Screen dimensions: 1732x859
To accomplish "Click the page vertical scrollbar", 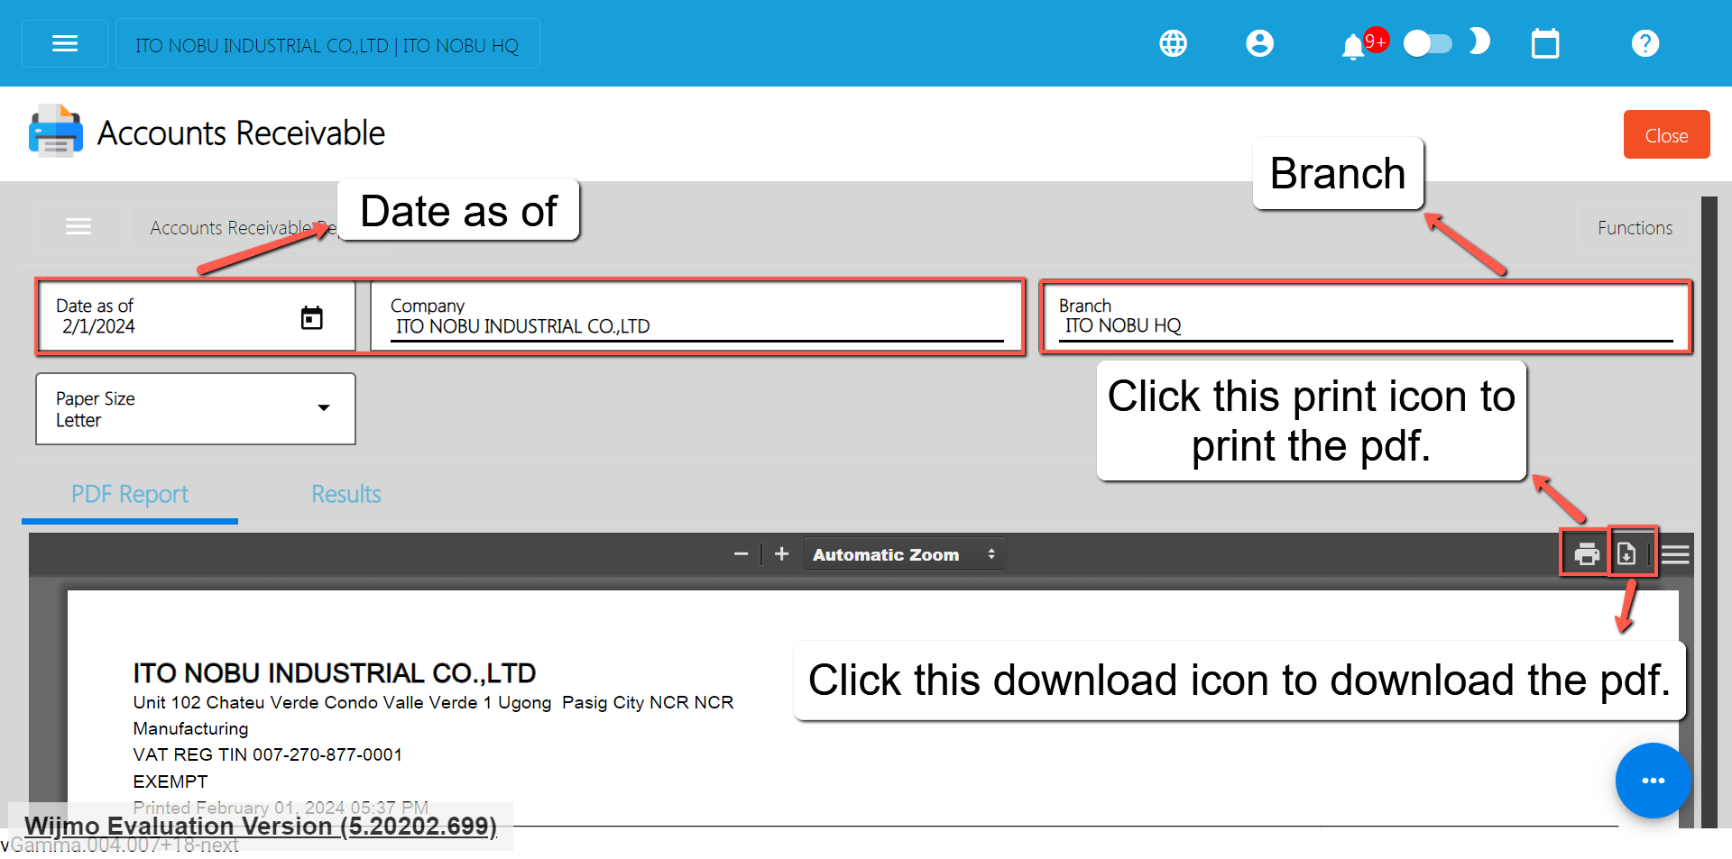I will coord(1709,512).
